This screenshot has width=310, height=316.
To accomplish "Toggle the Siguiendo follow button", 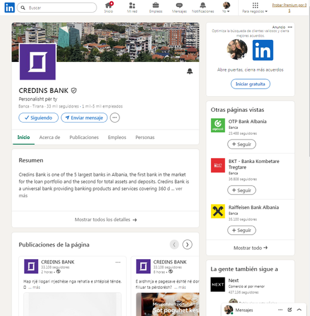I will (x=39, y=118).
